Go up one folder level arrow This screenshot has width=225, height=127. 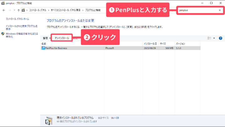[19, 10]
